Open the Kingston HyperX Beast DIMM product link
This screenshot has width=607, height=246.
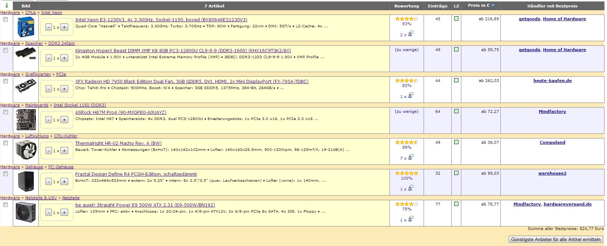click(183, 51)
